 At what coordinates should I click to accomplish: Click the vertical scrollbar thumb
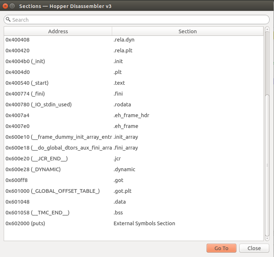[x=267, y=165]
